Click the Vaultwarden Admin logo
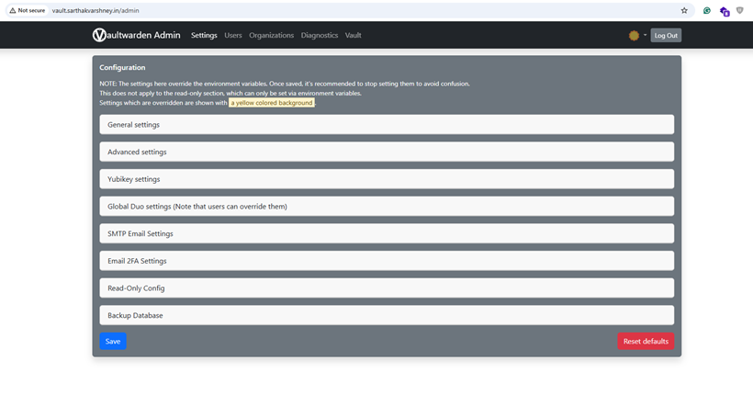 tap(137, 35)
